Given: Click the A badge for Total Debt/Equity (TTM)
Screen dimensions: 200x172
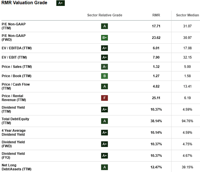Looking at the screenshot, I should pos(104,121).
